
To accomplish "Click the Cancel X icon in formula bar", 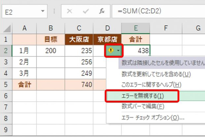I will 70,11.
